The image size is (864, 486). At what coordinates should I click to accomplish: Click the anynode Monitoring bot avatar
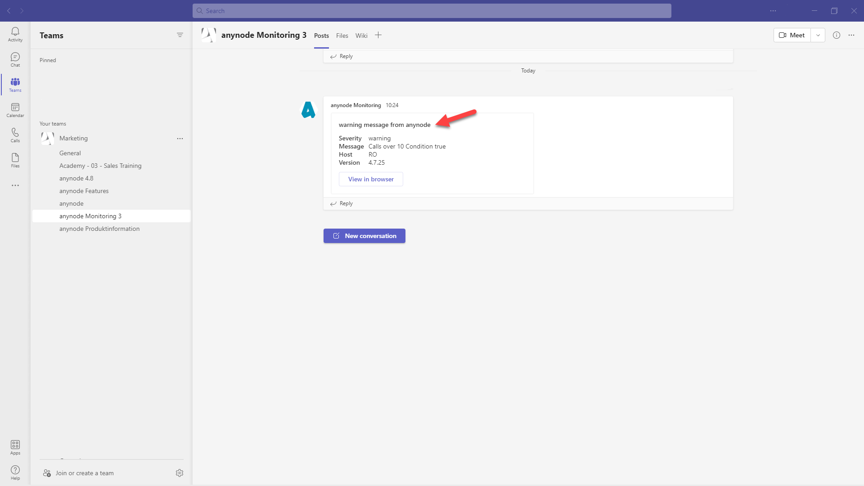[309, 110]
